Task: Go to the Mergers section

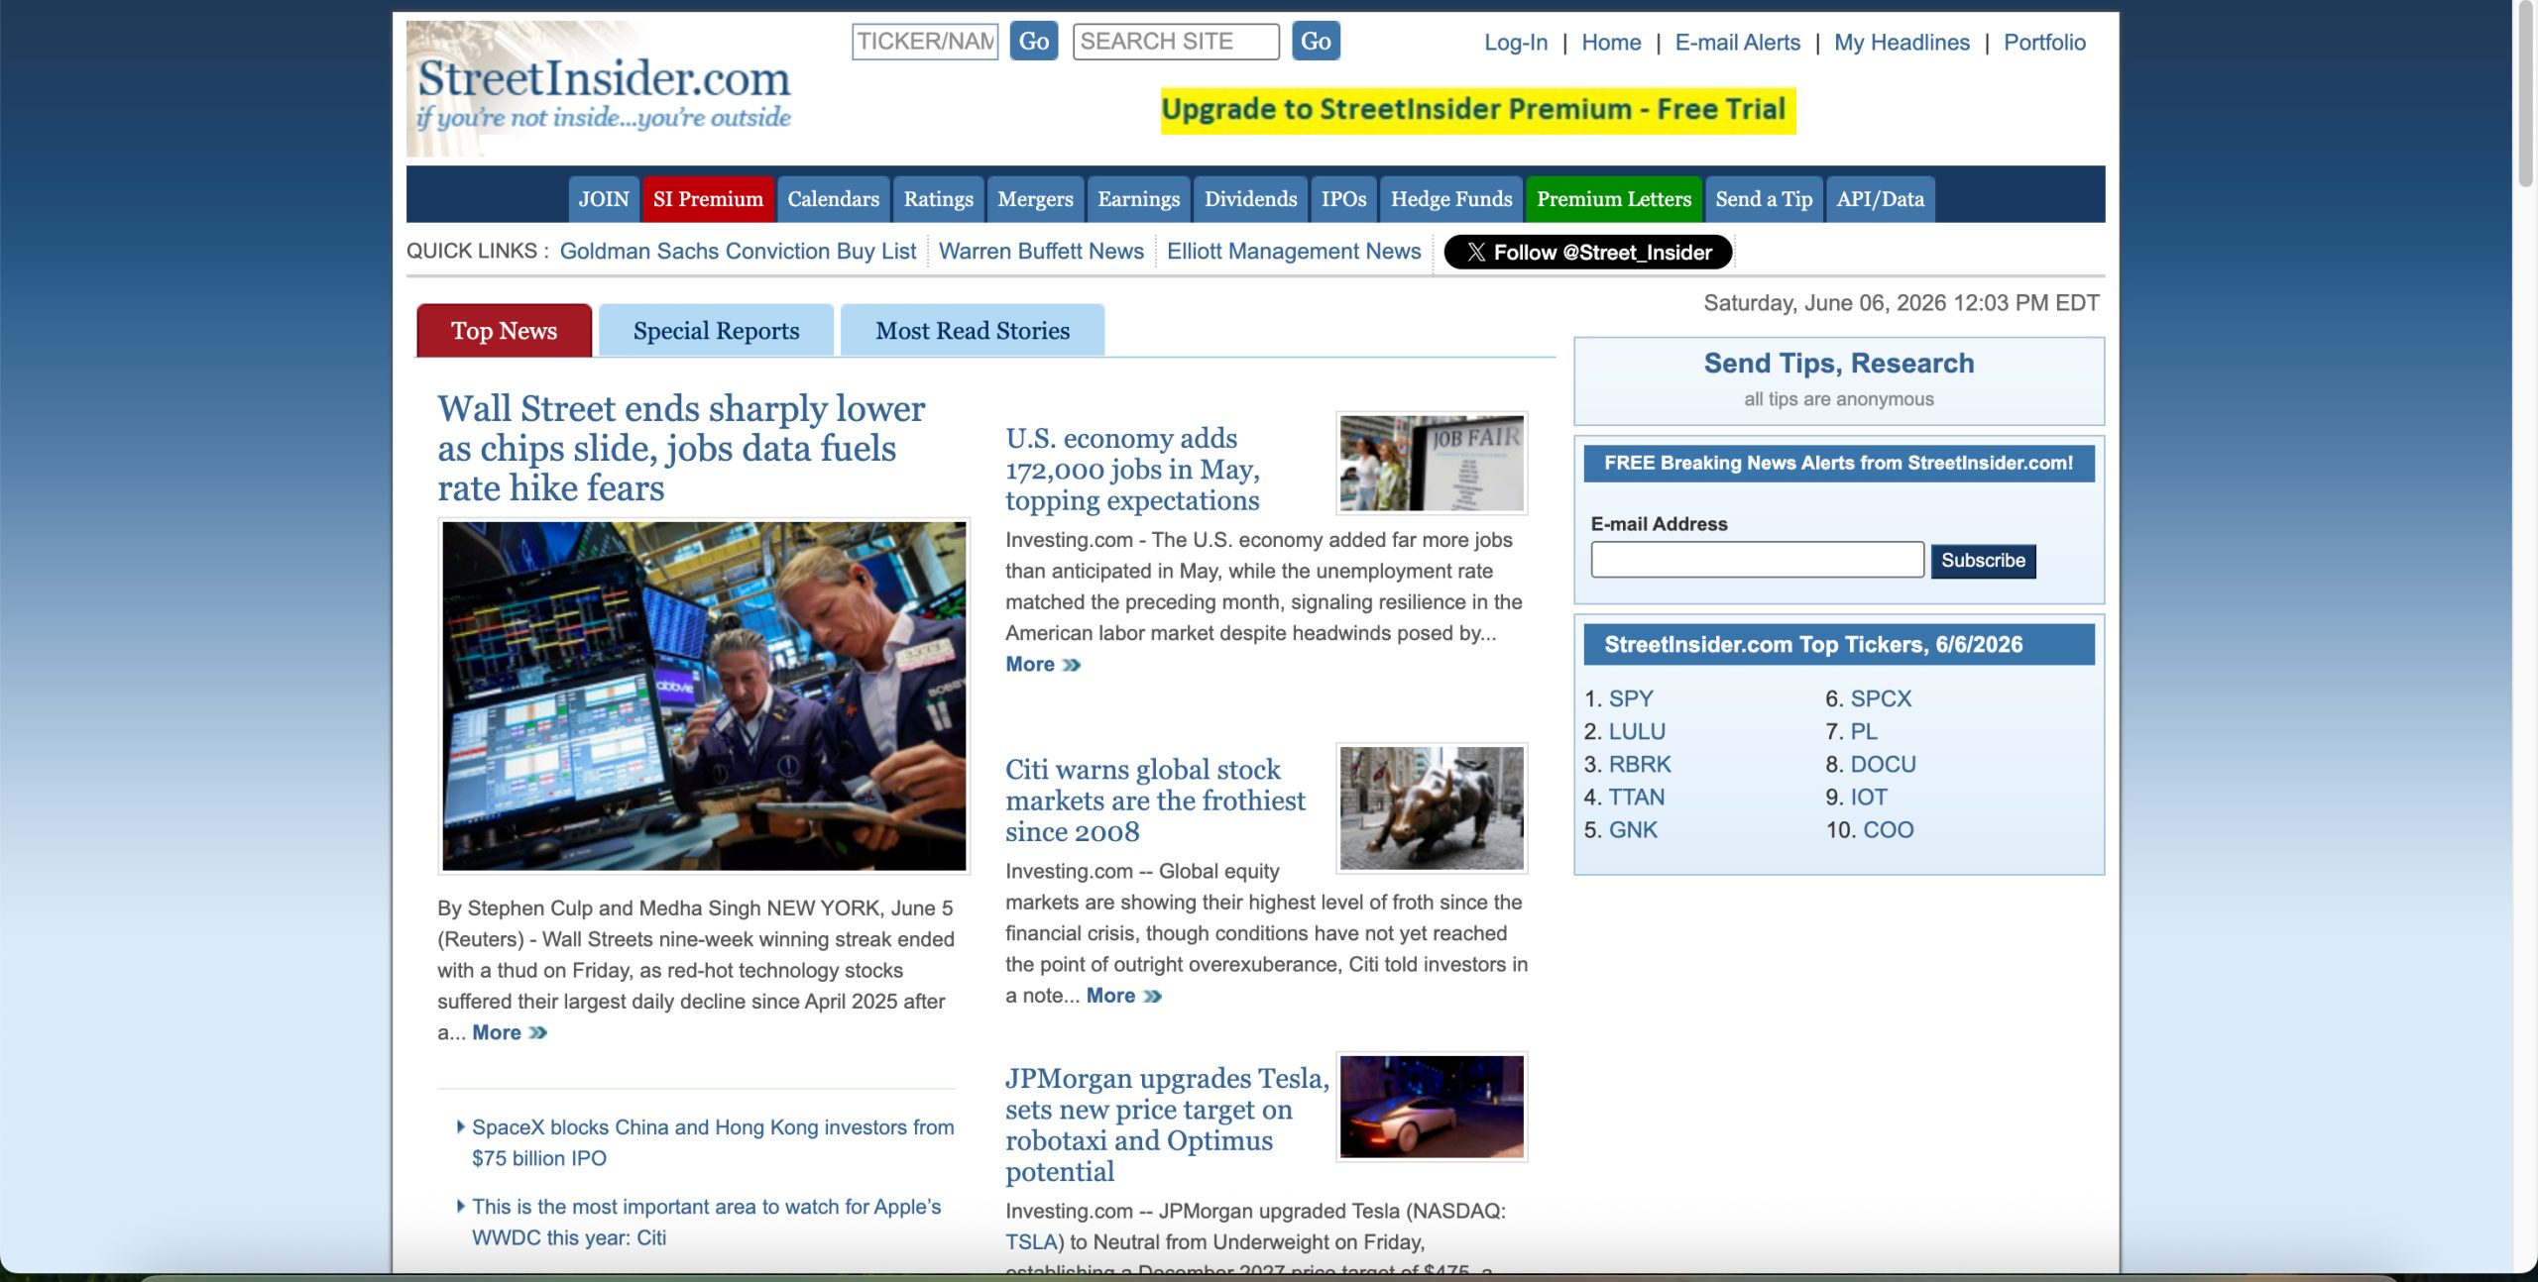Action: 1035,199
